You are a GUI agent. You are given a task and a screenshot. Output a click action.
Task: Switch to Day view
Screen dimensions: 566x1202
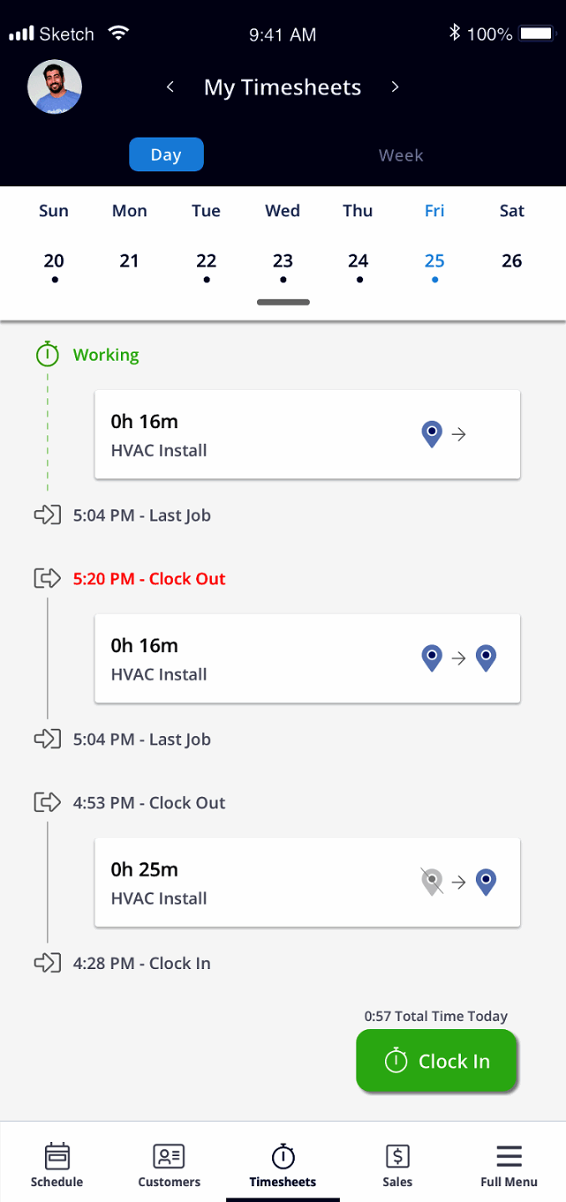[166, 154]
